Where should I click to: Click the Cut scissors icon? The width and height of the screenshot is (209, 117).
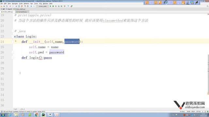pos(16,6)
